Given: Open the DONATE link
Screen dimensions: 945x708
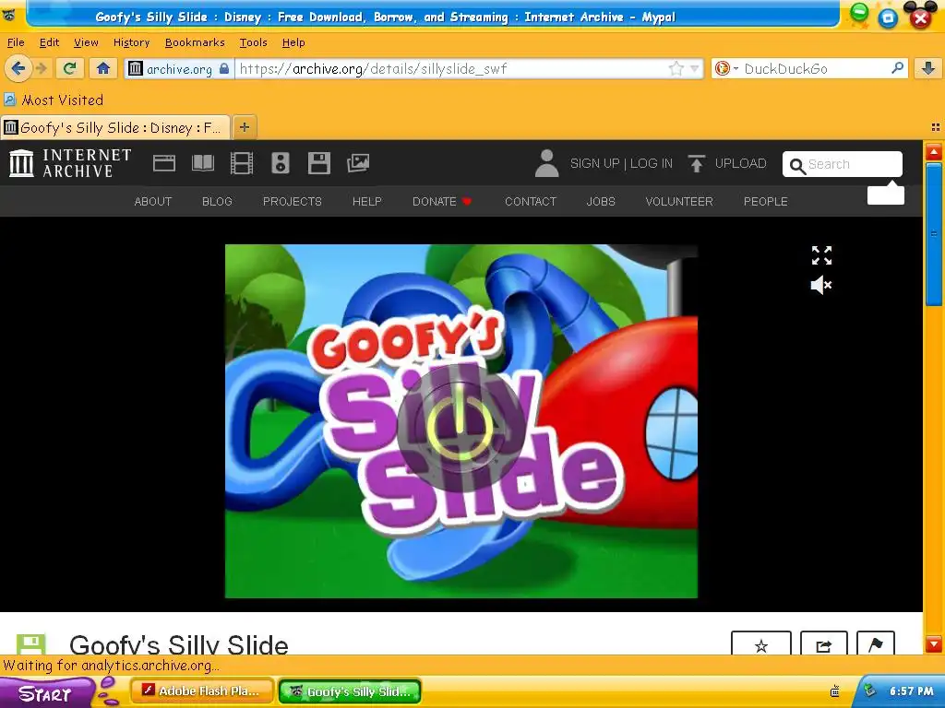Looking at the screenshot, I should tap(441, 202).
